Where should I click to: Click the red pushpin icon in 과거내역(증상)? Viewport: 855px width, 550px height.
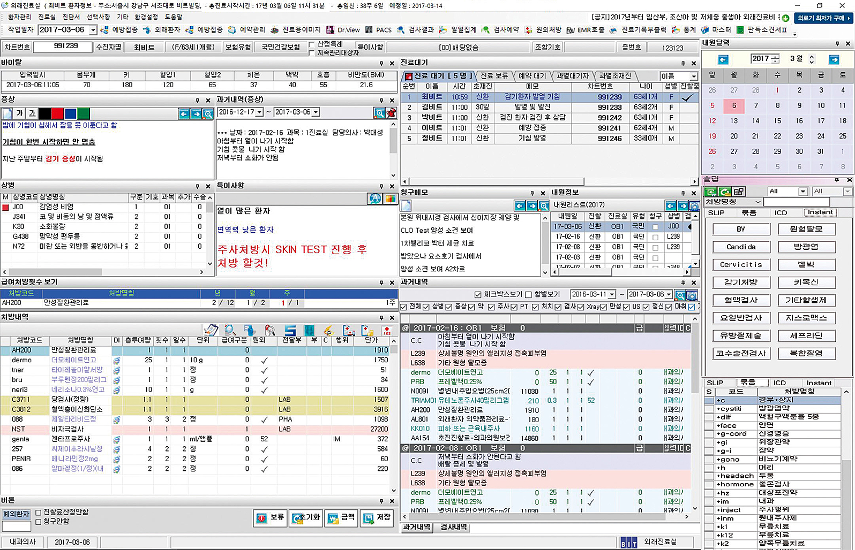point(392,112)
